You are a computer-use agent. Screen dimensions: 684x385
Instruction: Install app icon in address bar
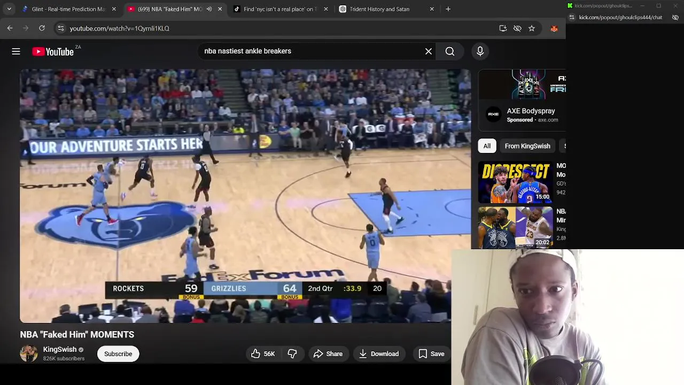click(x=503, y=28)
